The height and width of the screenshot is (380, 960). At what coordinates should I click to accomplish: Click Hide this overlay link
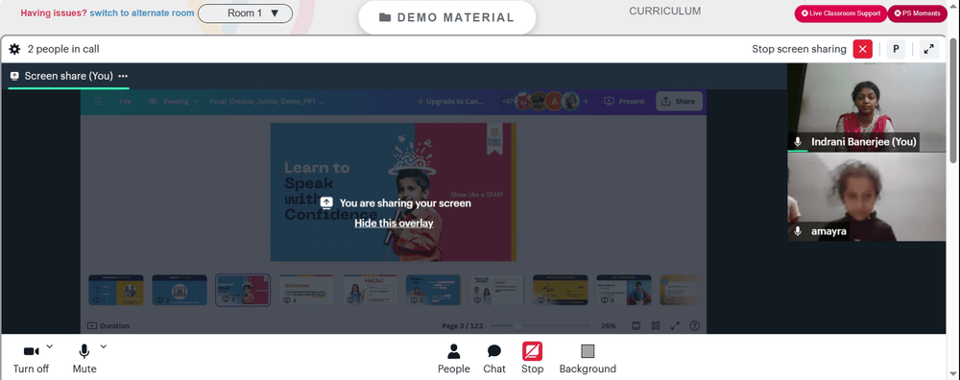click(394, 224)
